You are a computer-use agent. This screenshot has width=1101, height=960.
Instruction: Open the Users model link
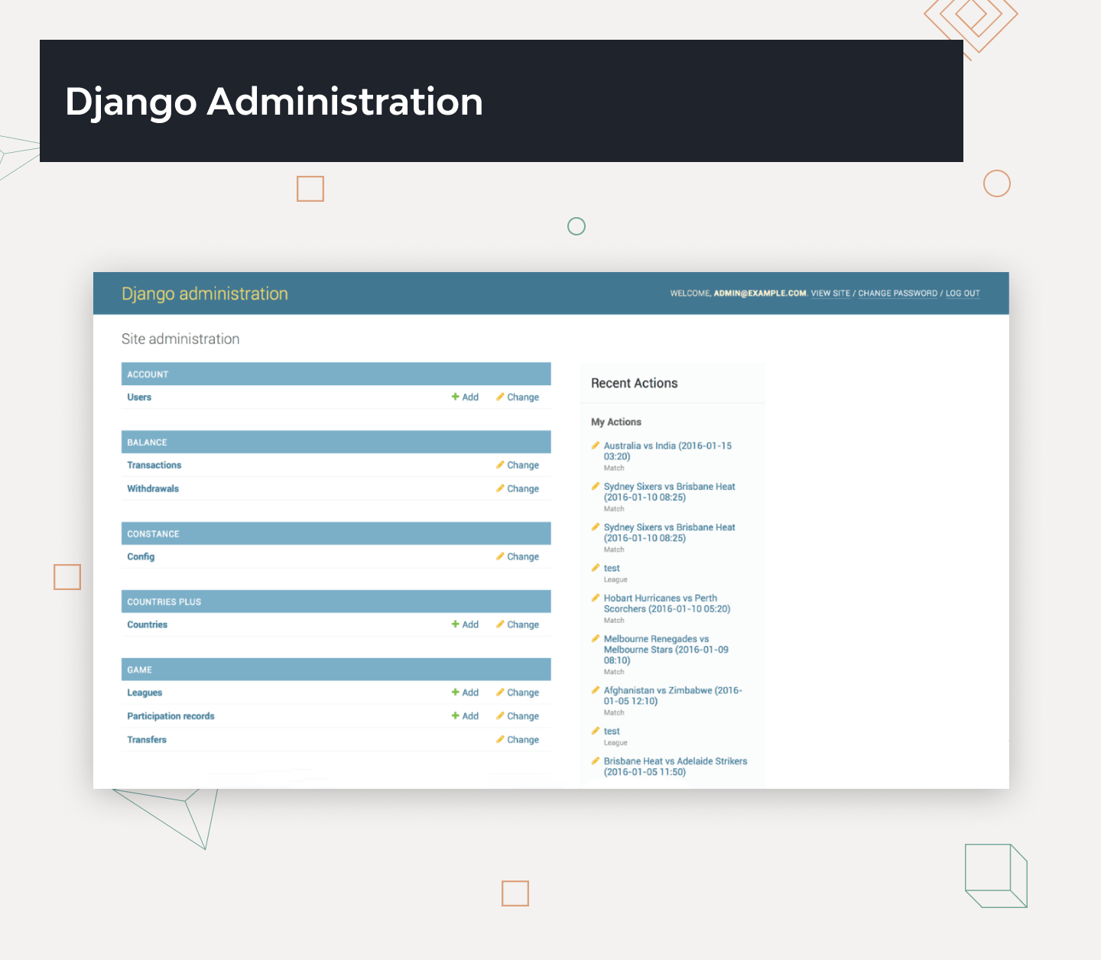(139, 397)
